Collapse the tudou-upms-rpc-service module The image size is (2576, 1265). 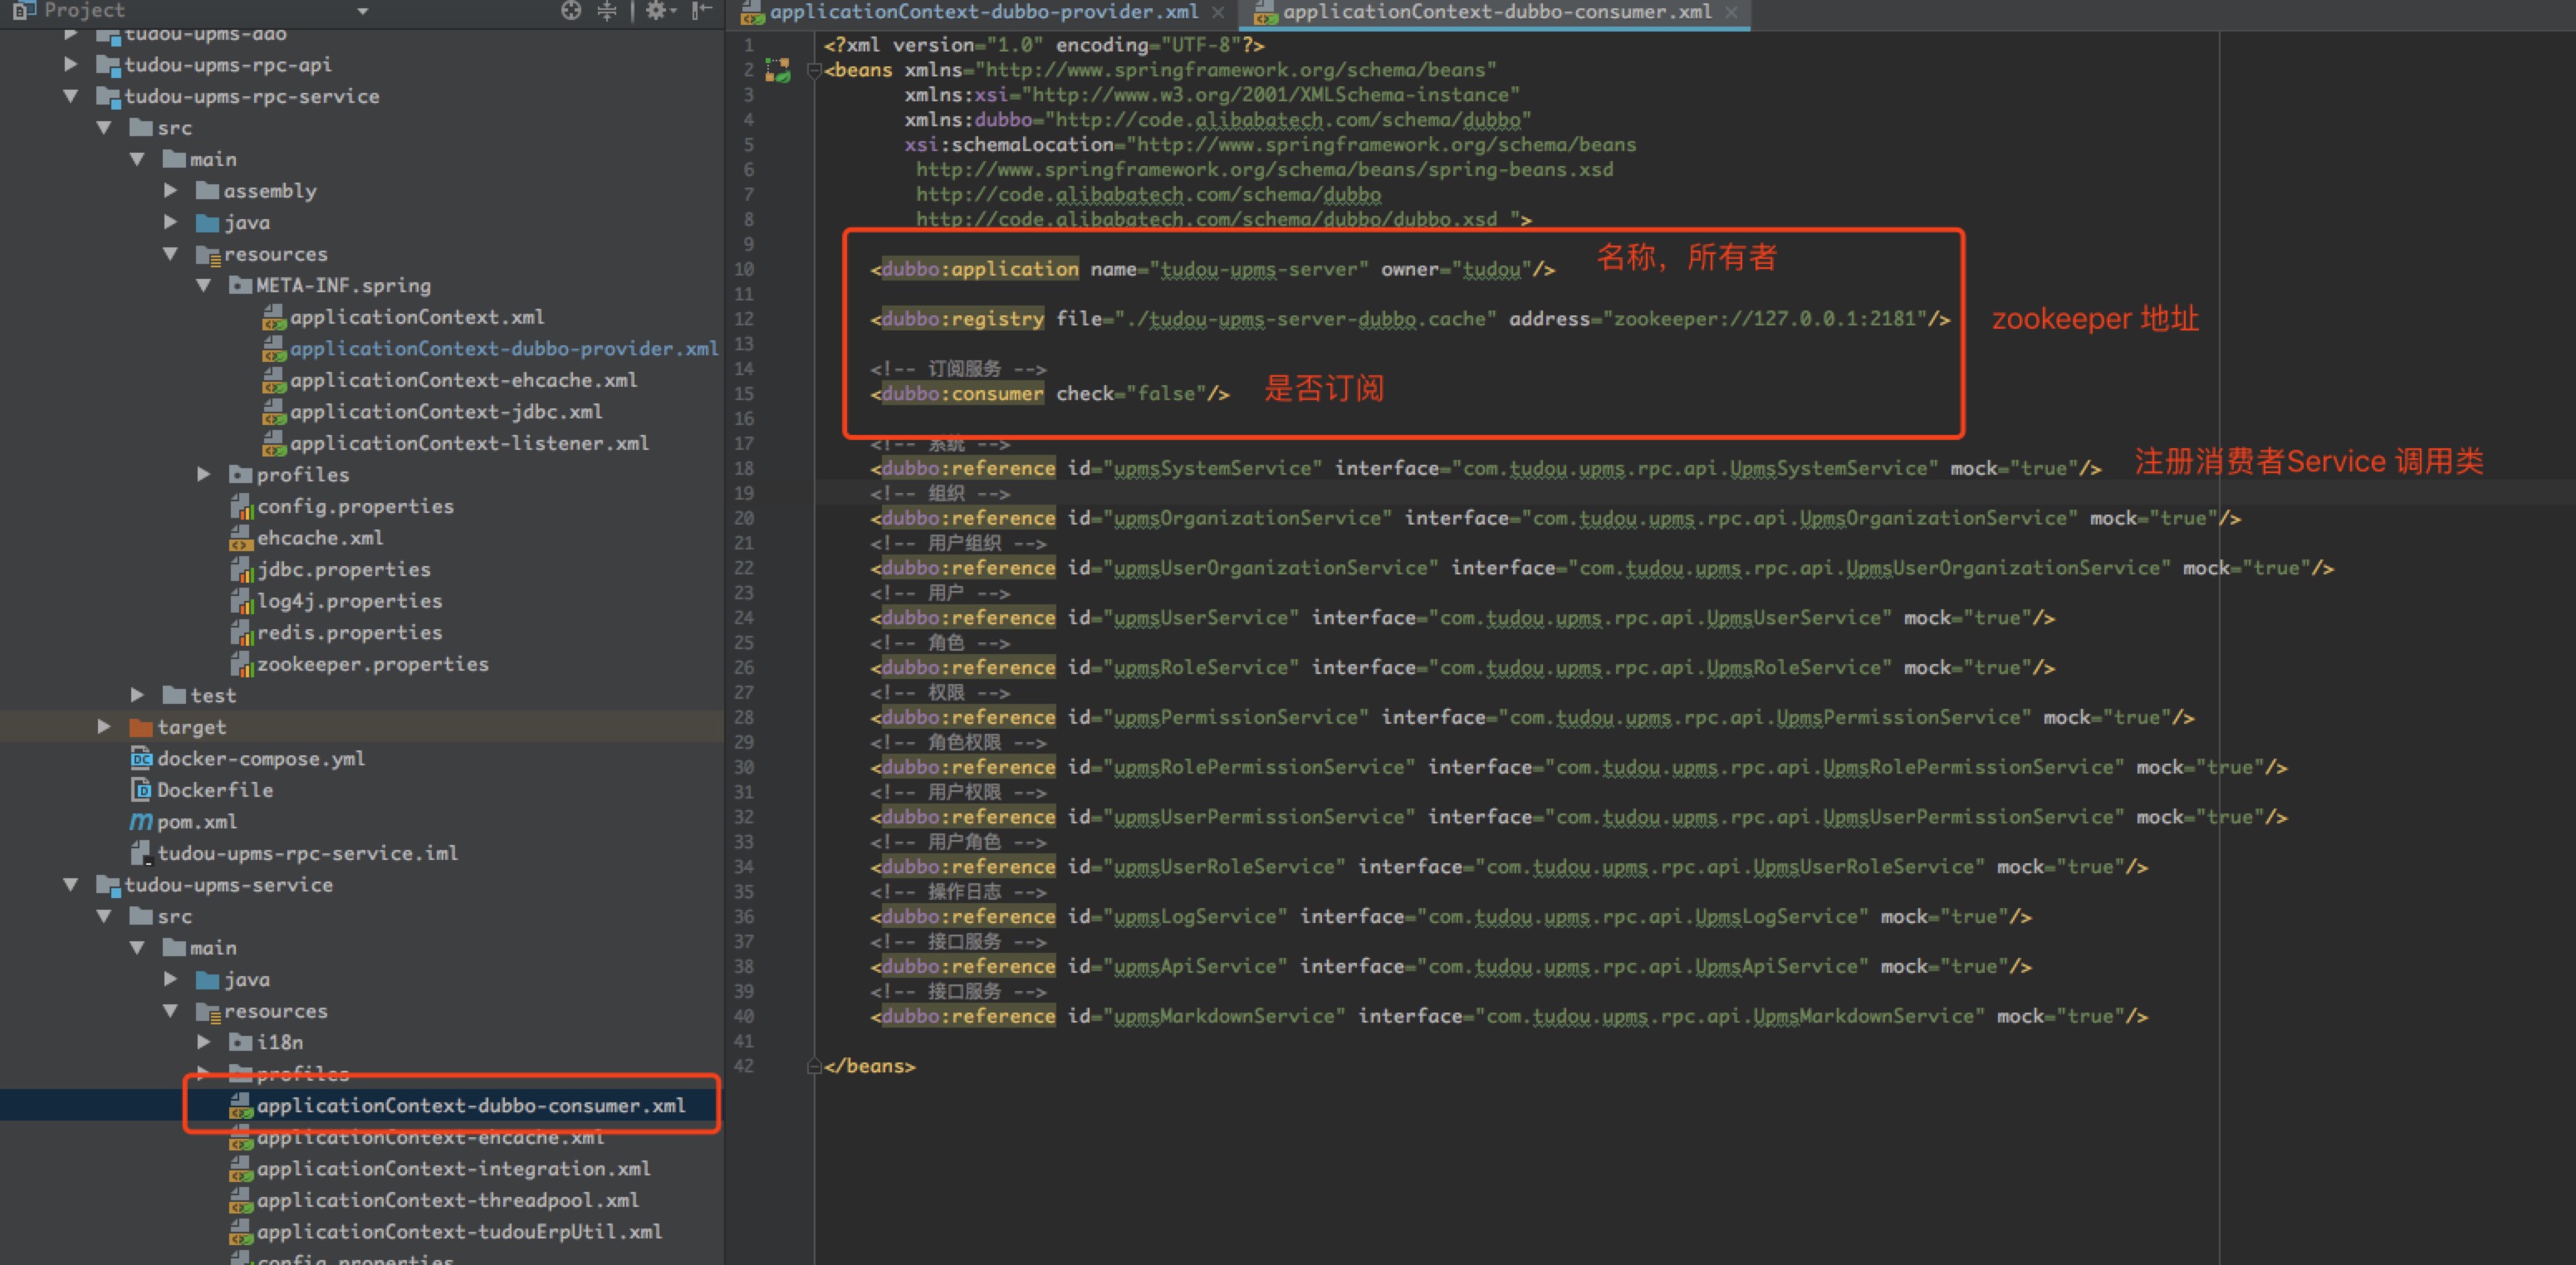tap(70, 96)
